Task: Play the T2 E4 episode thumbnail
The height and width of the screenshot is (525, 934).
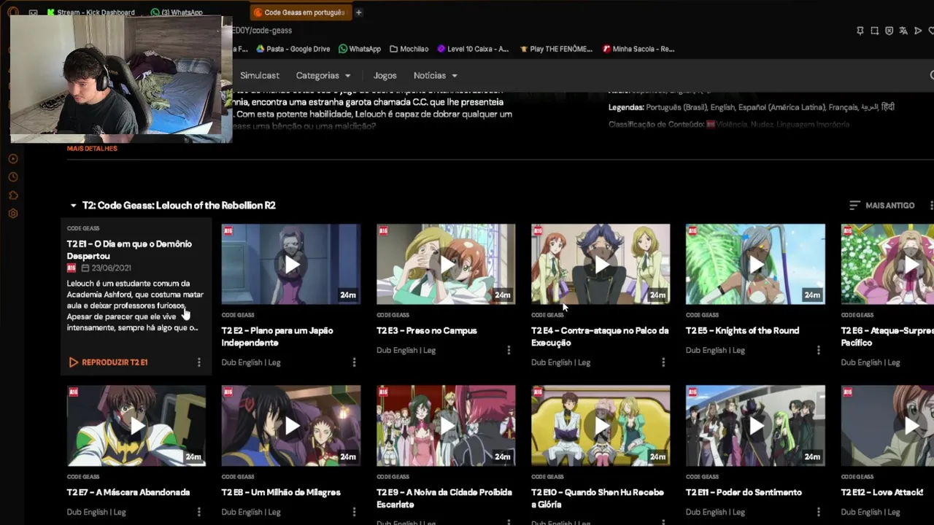Action: (601, 264)
